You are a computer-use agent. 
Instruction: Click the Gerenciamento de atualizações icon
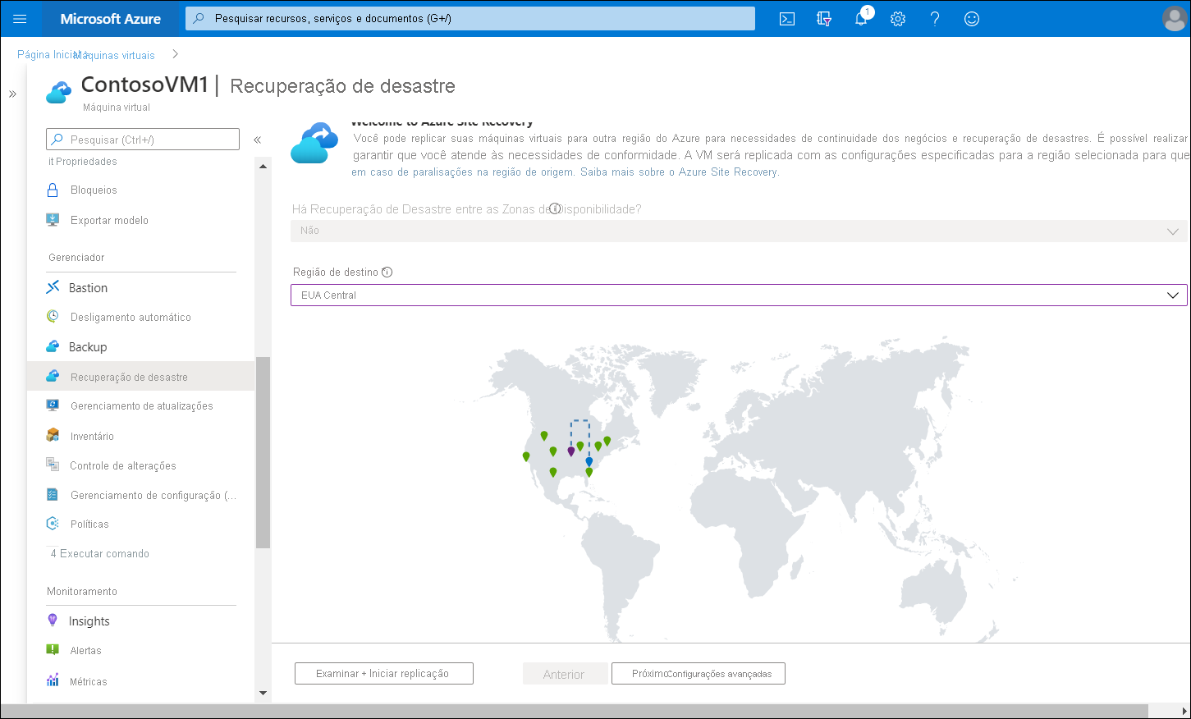tap(53, 405)
